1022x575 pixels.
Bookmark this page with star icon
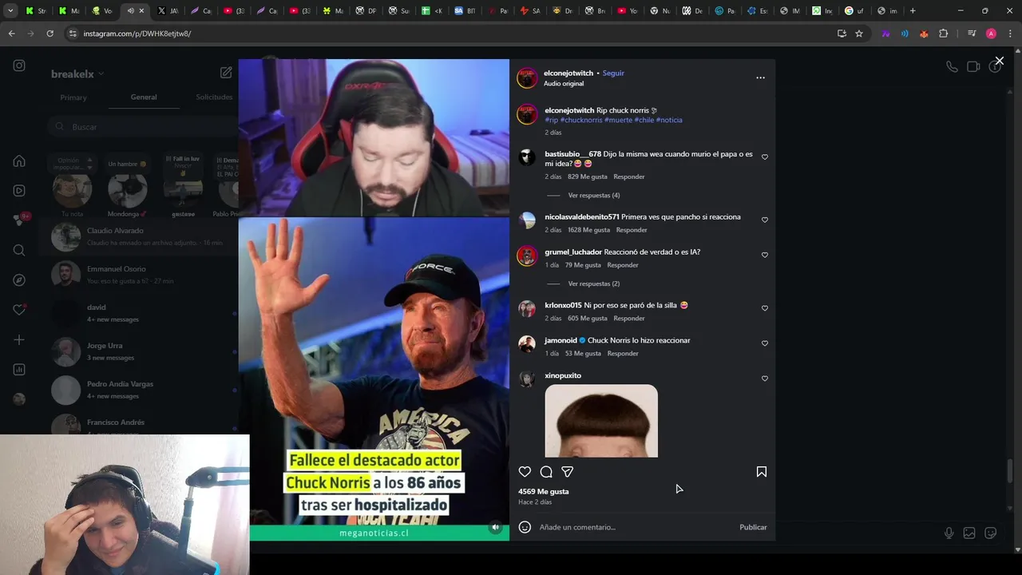coord(859,34)
